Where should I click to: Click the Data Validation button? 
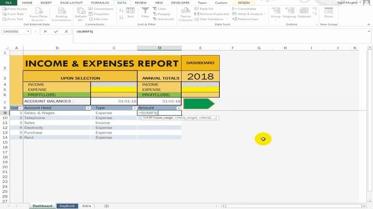[211, 19]
